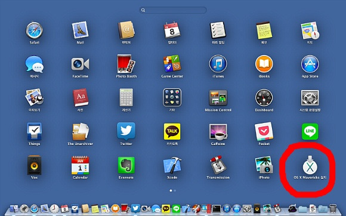The width and height of the screenshot is (346, 216).
Task: Open the Things checkbox icon in the Dock
Action: (x=75, y=208)
